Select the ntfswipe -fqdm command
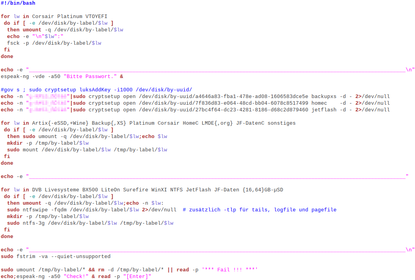Viewport: 415px width, 280px height. [59, 209]
